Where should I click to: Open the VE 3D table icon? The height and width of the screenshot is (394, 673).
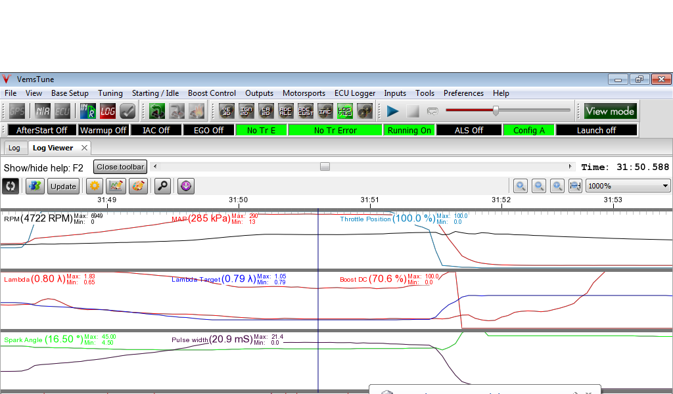pos(227,111)
